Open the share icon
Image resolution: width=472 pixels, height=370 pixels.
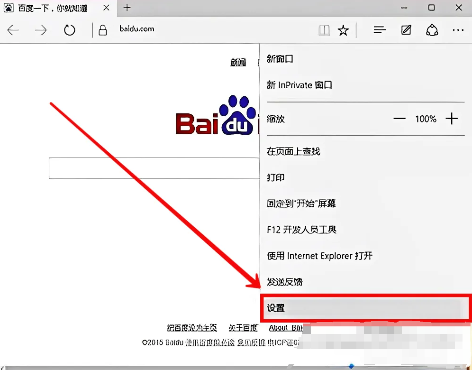[x=432, y=30]
